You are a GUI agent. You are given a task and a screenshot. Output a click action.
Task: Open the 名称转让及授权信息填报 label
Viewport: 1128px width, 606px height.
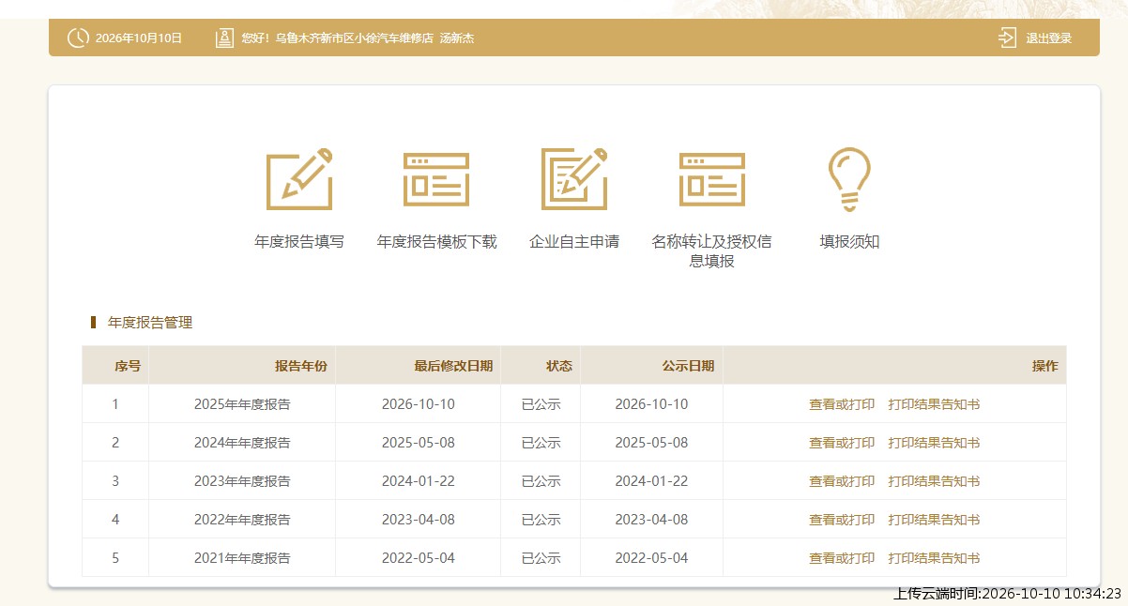coord(712,251)
